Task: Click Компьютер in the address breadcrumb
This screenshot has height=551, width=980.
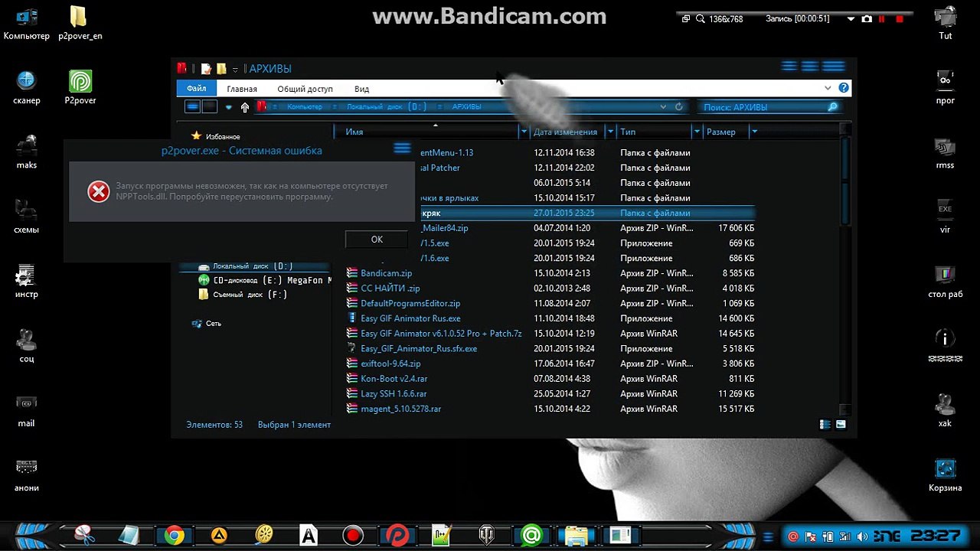Action: [305, 107]
